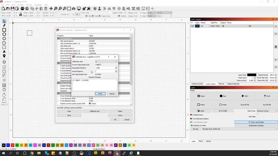Open the layer Mode dropdown in Cuts panel
Image resolution: width=278 pixels, height=156 pixels.
(205, 26)
